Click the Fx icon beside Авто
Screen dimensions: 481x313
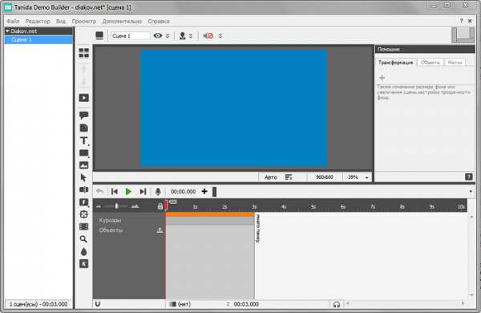289,177
